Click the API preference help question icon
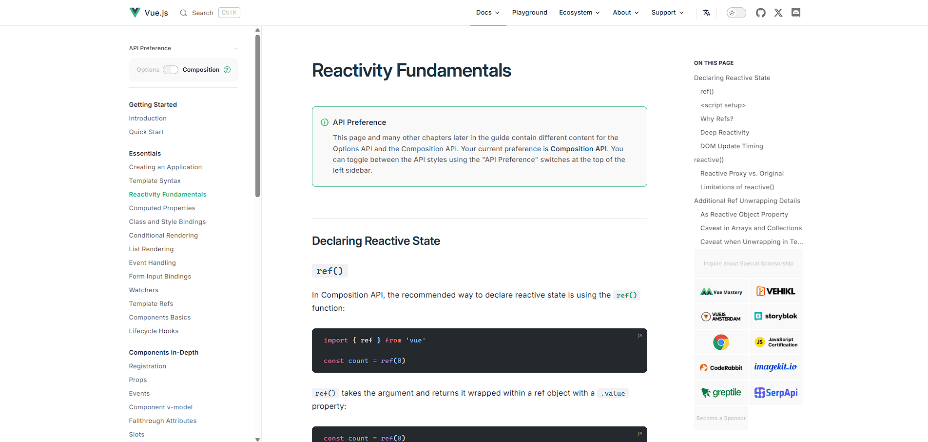The image size is (928, 442). click(227, 70)
